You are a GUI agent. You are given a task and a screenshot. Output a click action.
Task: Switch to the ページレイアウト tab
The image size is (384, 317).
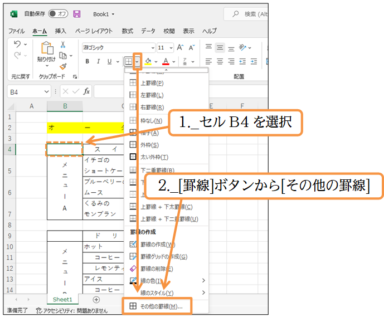pyautogui.click(x=94, y=31)
